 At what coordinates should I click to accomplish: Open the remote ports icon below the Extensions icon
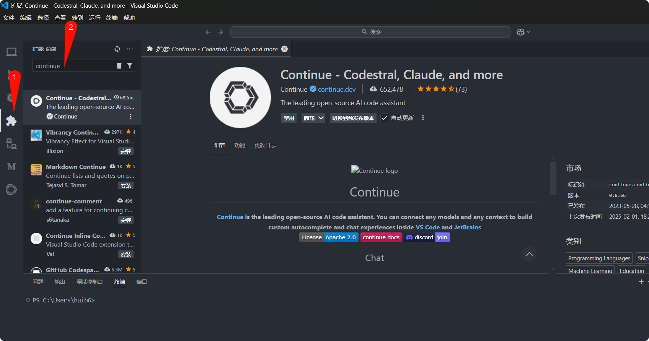pyautogui.click(x=11, y=144)
